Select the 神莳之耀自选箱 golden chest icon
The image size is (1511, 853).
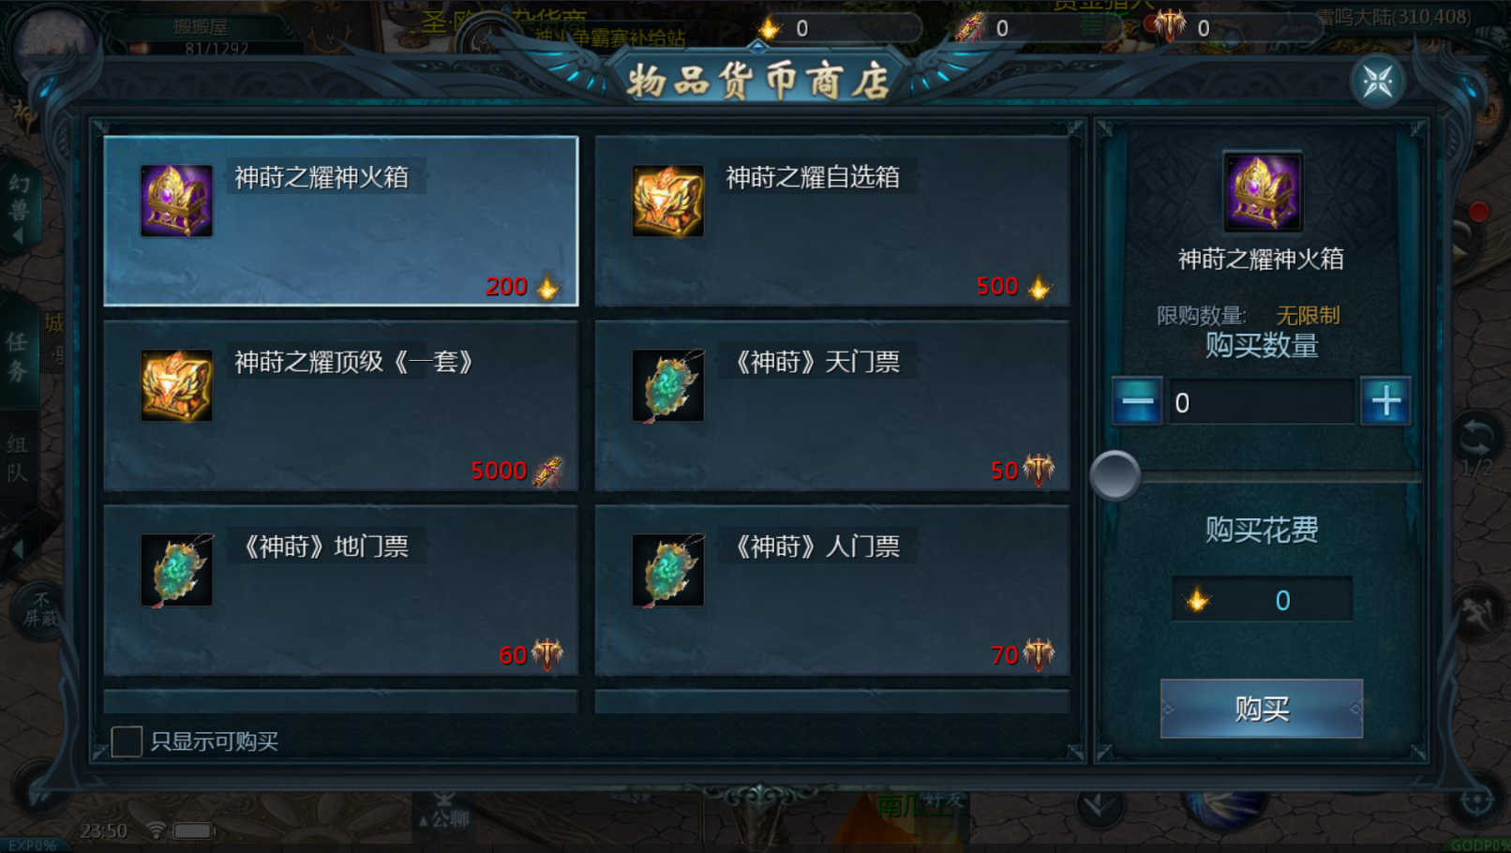(x=667, y=201)
